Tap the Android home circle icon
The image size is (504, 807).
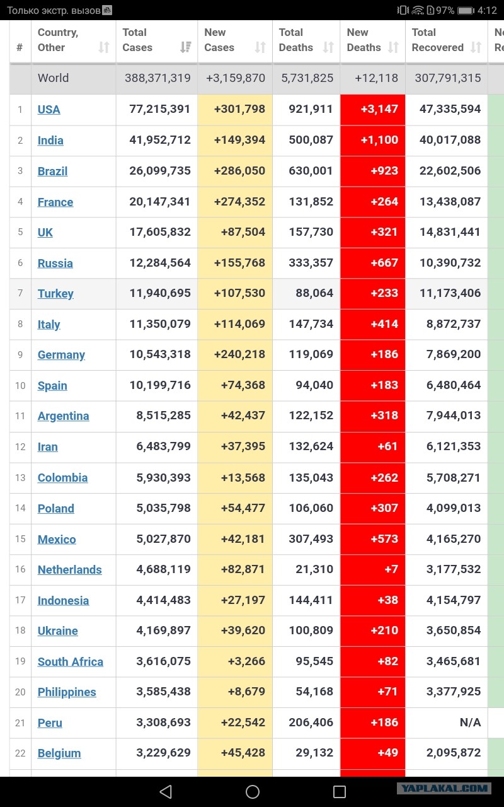tap(252, 792)
